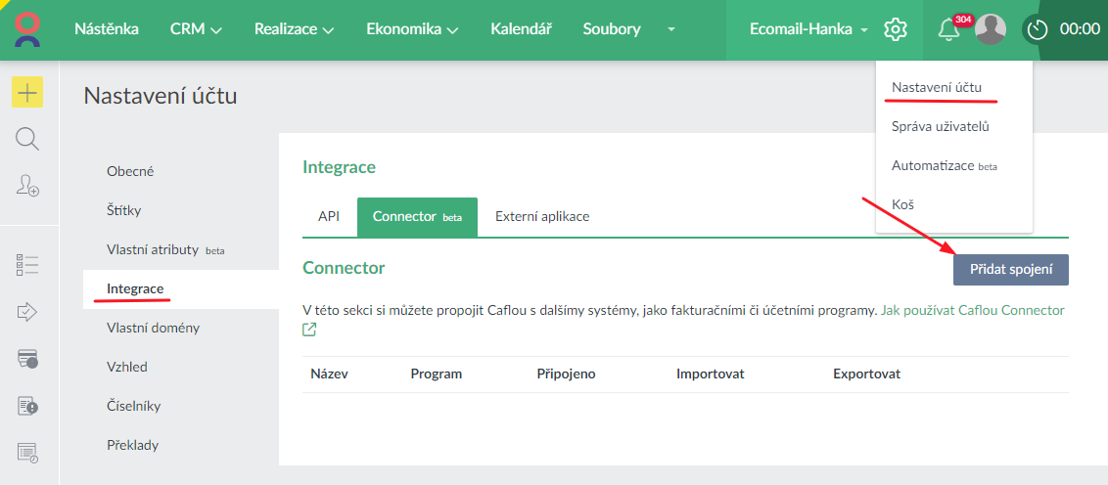Click the settings gear icon
Viewport: 1108px width, 485px height.
895,29
